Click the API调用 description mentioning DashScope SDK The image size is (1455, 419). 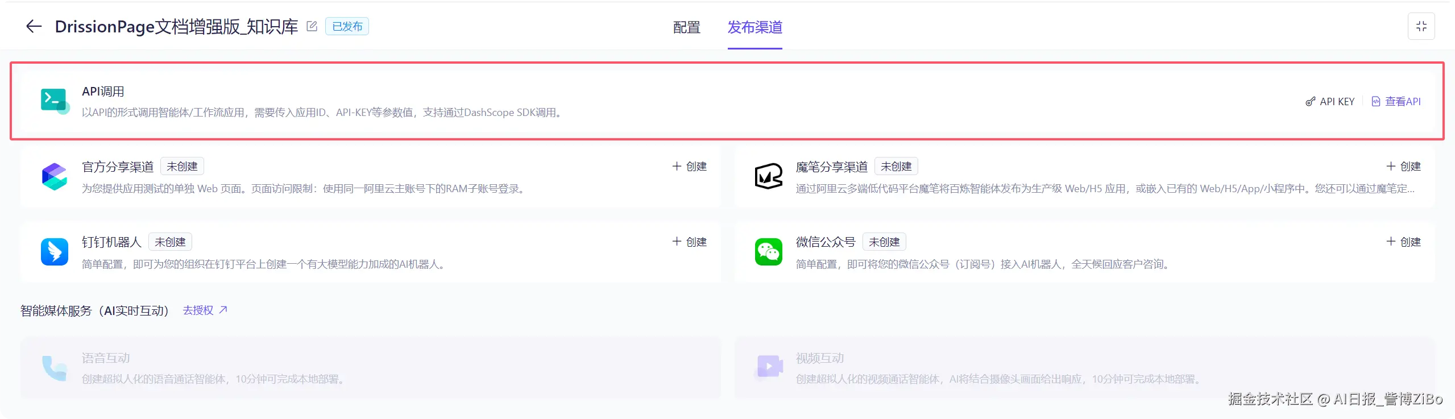[324, 113]
